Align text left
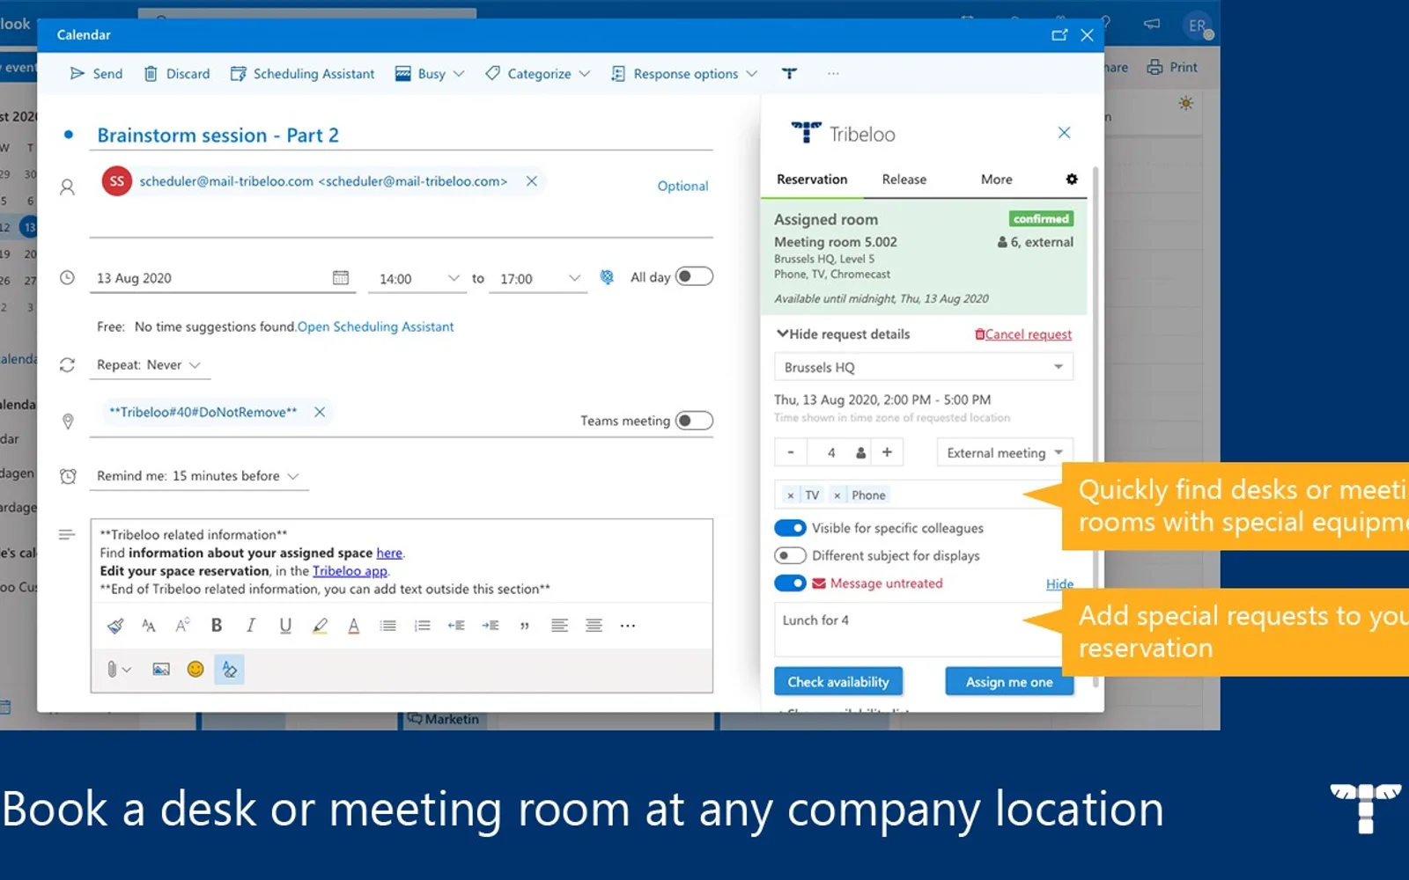The width and height of the screenshot is (1409, 880). [x=559, y=626]
